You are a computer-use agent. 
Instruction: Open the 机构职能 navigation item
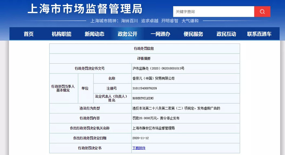point(61,34)
